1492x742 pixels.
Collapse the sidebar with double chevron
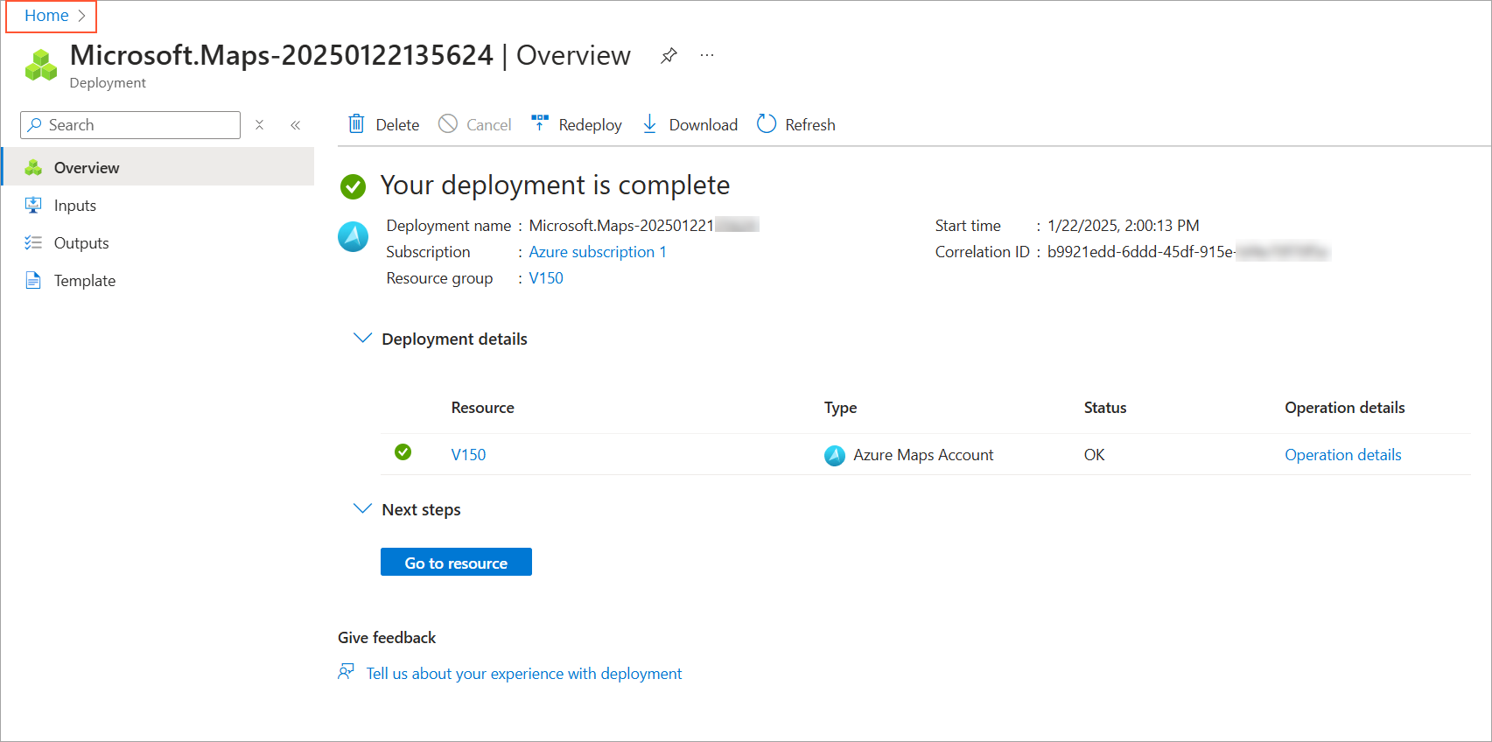[x=296, y=125]
